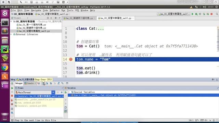Switch to Console tab in debug panel
The image size is (219, 123).
(29, 83)
